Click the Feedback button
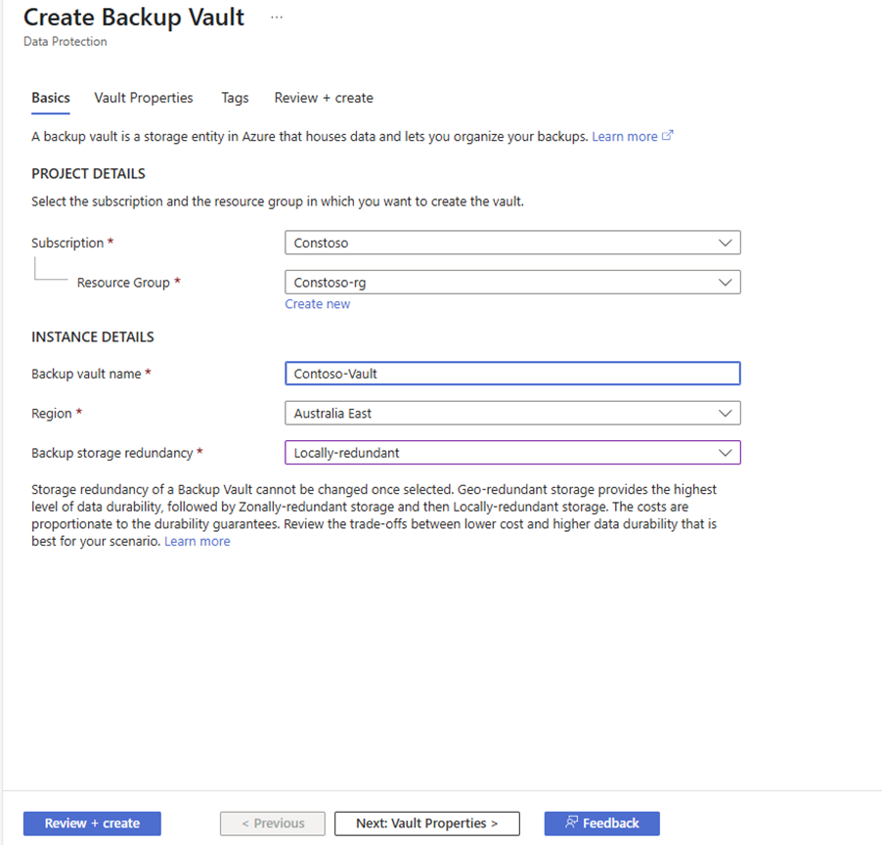The image size is (882, 845). pos(601,823)
